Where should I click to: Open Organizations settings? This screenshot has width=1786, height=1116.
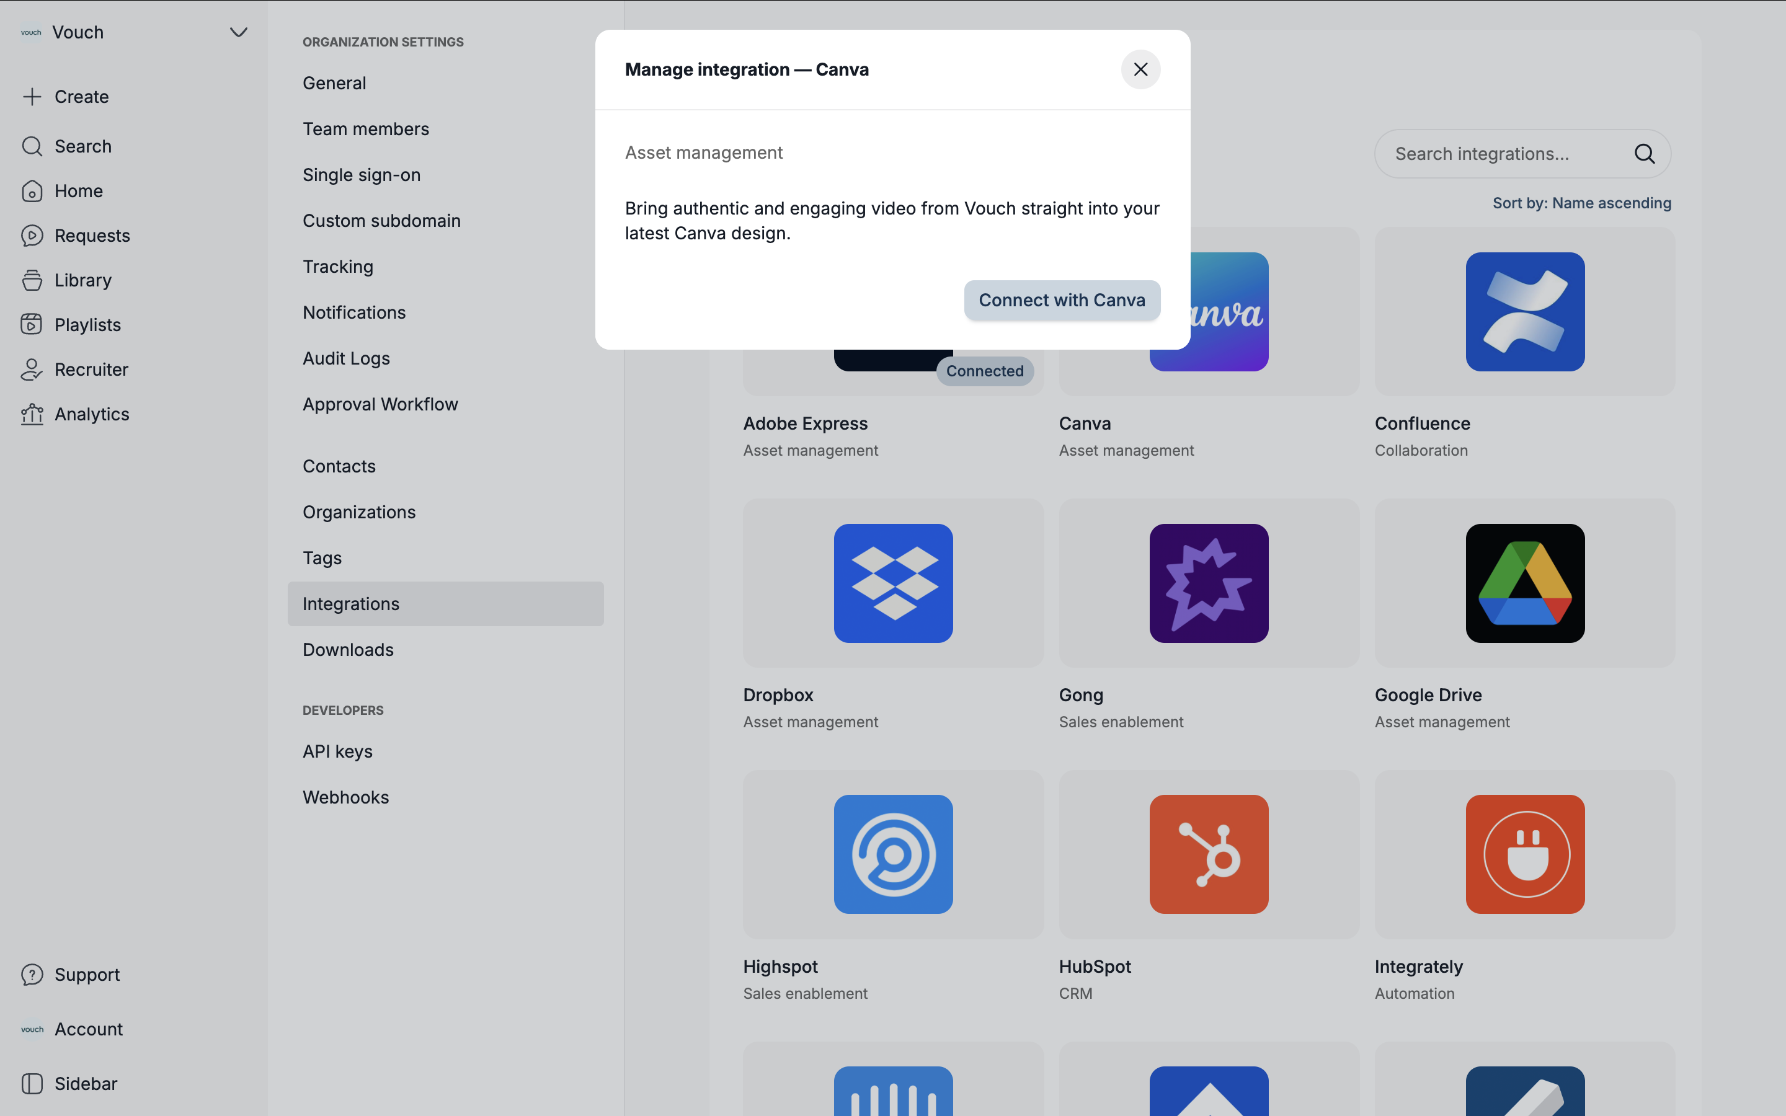pos(358,512)
